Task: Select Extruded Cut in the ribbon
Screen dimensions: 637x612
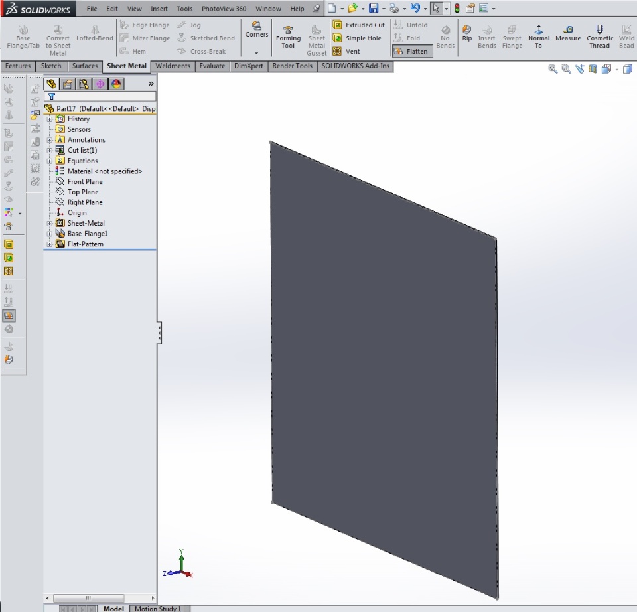Action: click(x=359, y=25)
